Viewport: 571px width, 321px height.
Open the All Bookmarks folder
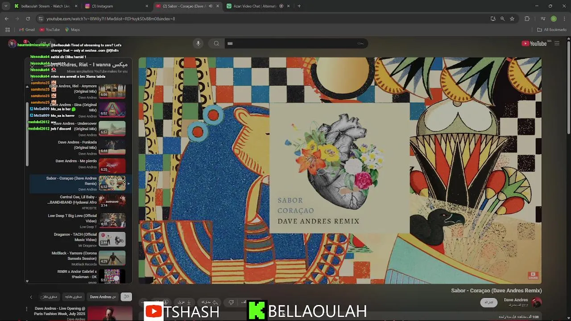click(x=552, y=30)
